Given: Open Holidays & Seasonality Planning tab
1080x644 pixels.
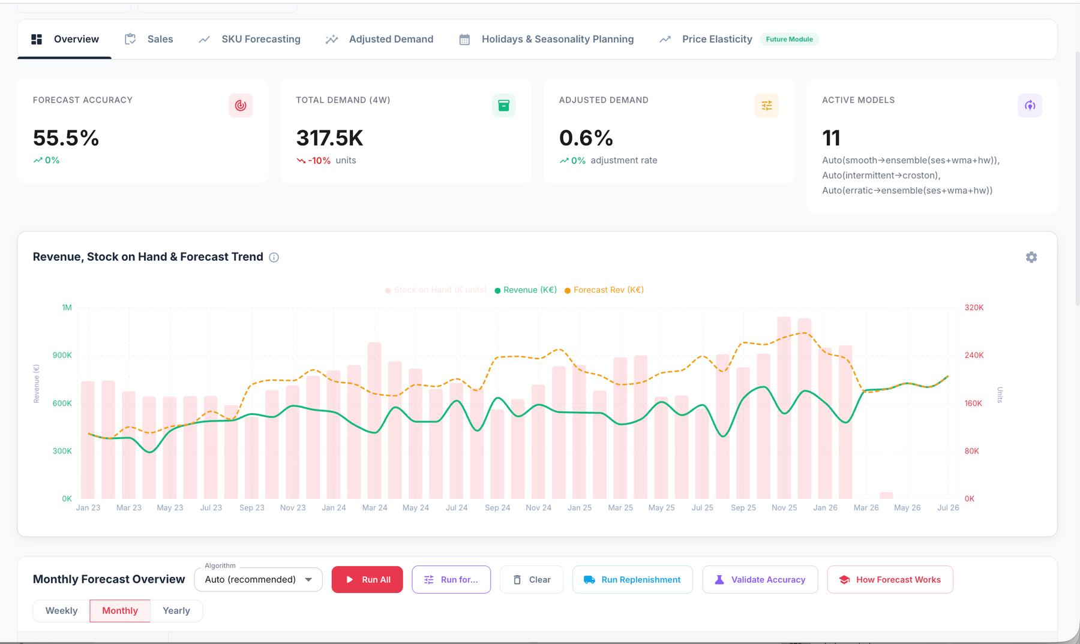Looking at the screenshot, I should point(546,39).
